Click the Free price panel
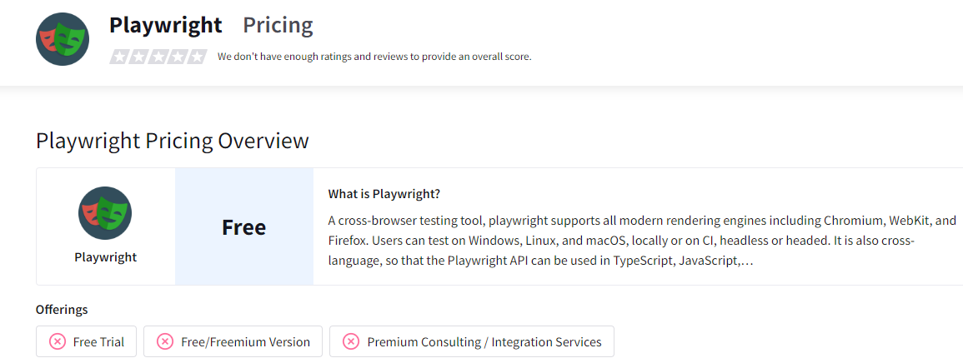 (x=243, y=226)
